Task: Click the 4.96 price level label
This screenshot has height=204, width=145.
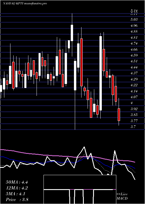Action: coord(134,26)
